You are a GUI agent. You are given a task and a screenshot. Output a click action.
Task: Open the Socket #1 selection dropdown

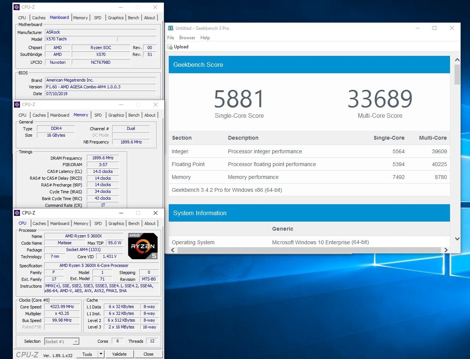(62, 341)
